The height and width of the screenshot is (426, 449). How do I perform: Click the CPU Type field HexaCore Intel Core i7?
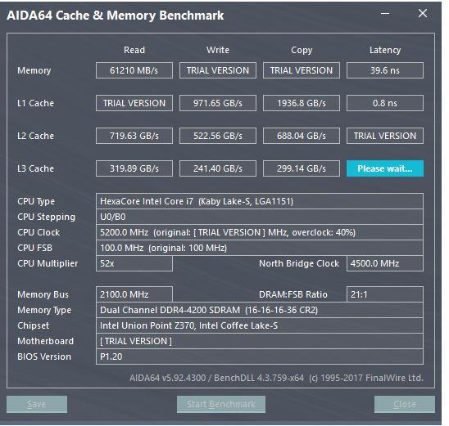[260, 201]
